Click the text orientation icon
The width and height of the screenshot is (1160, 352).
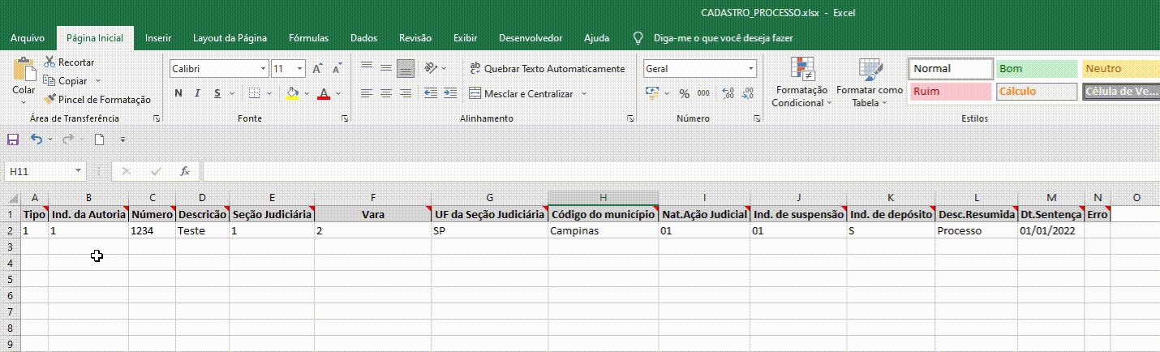[x=432, y=68]
